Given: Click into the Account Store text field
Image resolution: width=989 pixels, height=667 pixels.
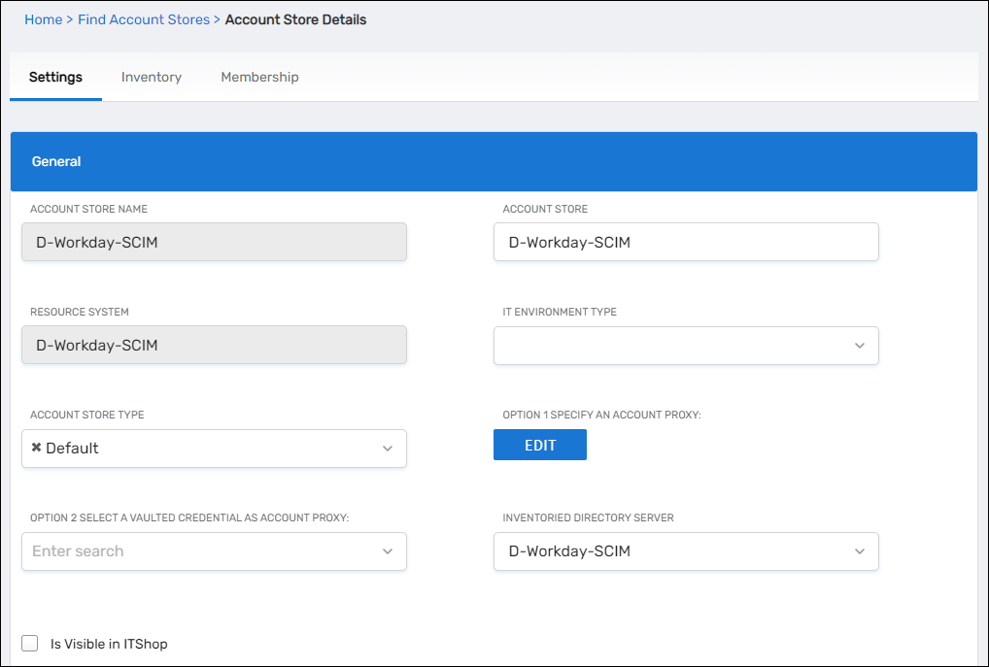Looking at the screenshot, I should (686, 243).
